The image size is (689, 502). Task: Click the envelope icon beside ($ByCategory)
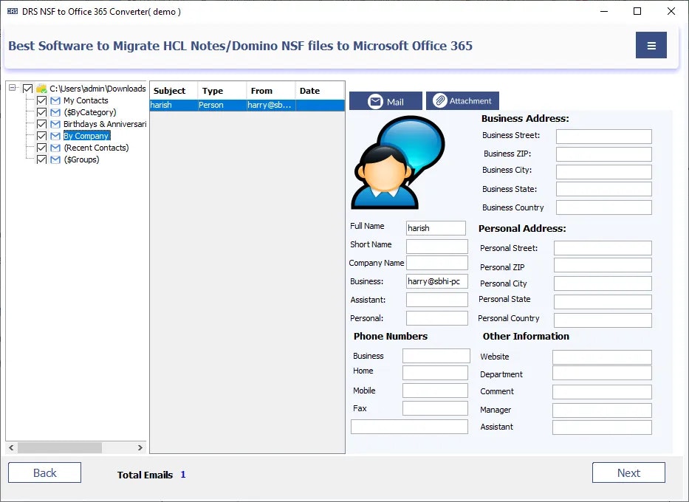coord(55,111)
